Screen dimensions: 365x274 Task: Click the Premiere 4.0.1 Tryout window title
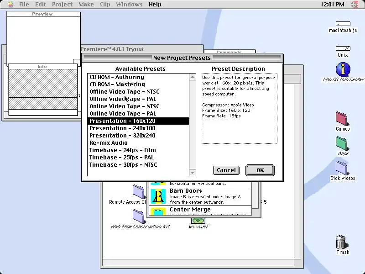pos(112,49)
